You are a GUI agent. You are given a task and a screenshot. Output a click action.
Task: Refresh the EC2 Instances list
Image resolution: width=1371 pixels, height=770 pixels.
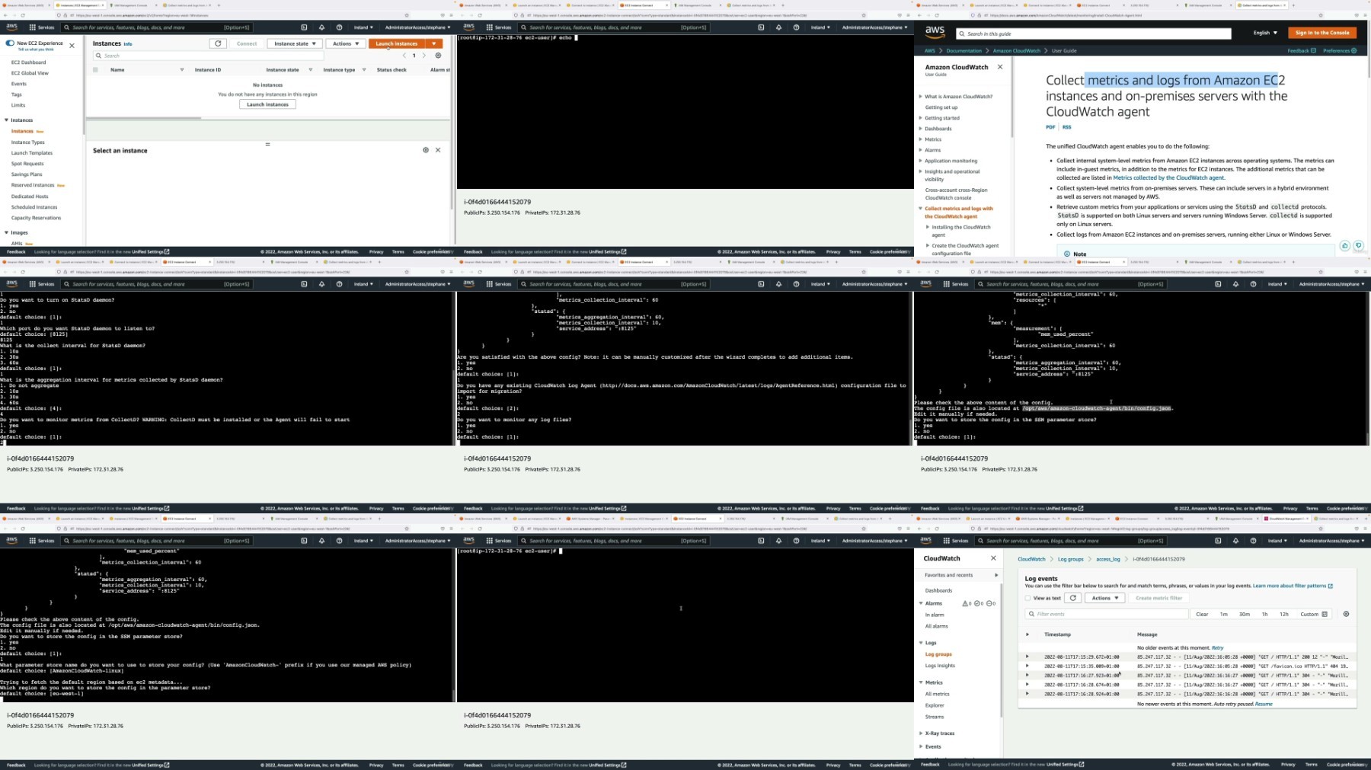pos(218,43)
